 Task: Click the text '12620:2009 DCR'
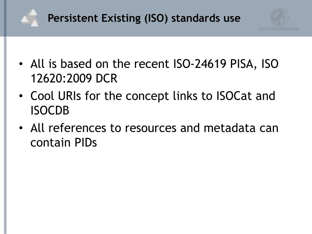(x=74, y=78)
